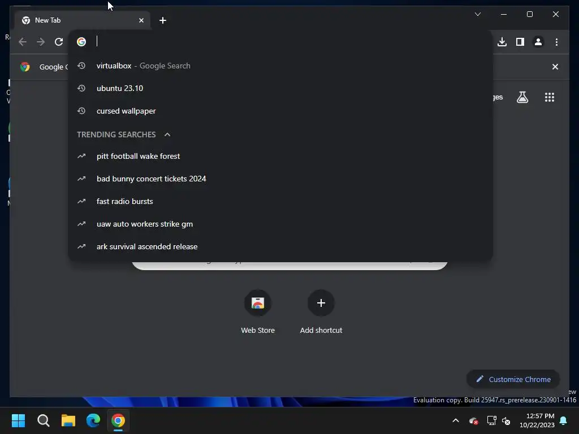Open the Search Labs flask icon
This screenshot has height=434, width=579.
(522, 97)
